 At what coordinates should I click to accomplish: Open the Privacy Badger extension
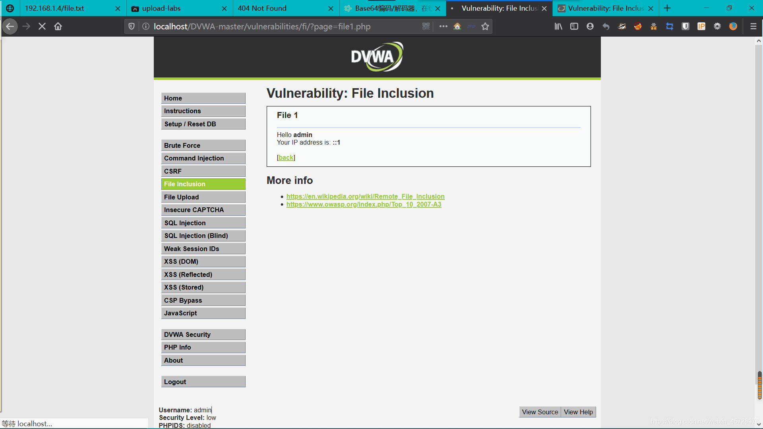pyautogui.click(x=622, y=26)
